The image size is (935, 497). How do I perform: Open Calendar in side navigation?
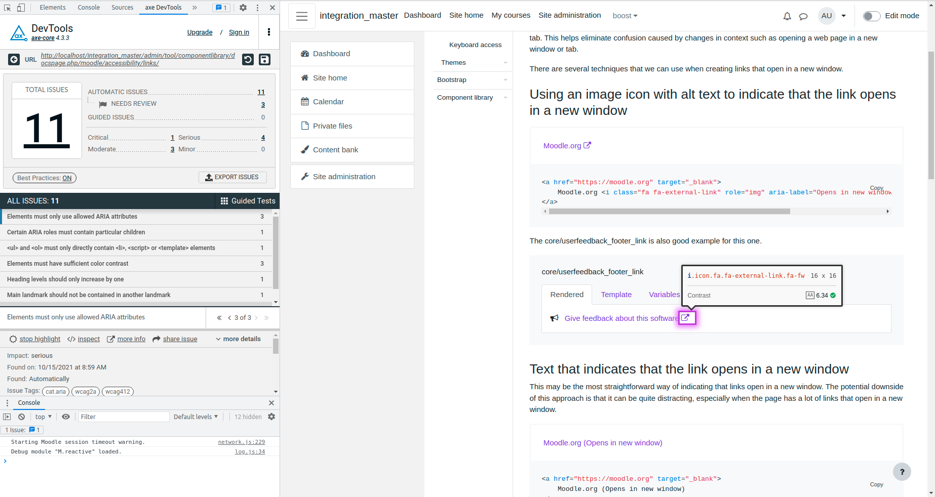point(352,102)
